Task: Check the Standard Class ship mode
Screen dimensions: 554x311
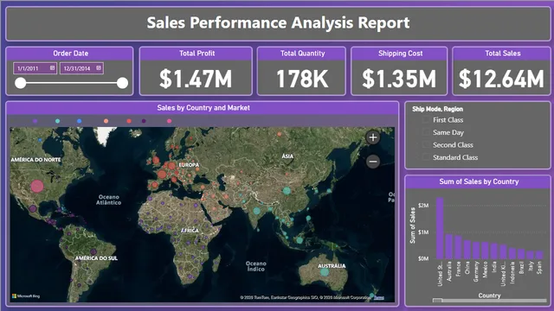Action: (x=427, y=157)
